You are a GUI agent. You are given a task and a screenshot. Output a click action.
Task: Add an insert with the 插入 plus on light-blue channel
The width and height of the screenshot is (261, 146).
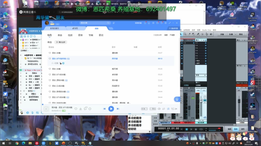tap(204, 40)
